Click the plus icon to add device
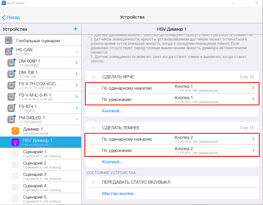 pyautogui.click(x=76, y=29)
